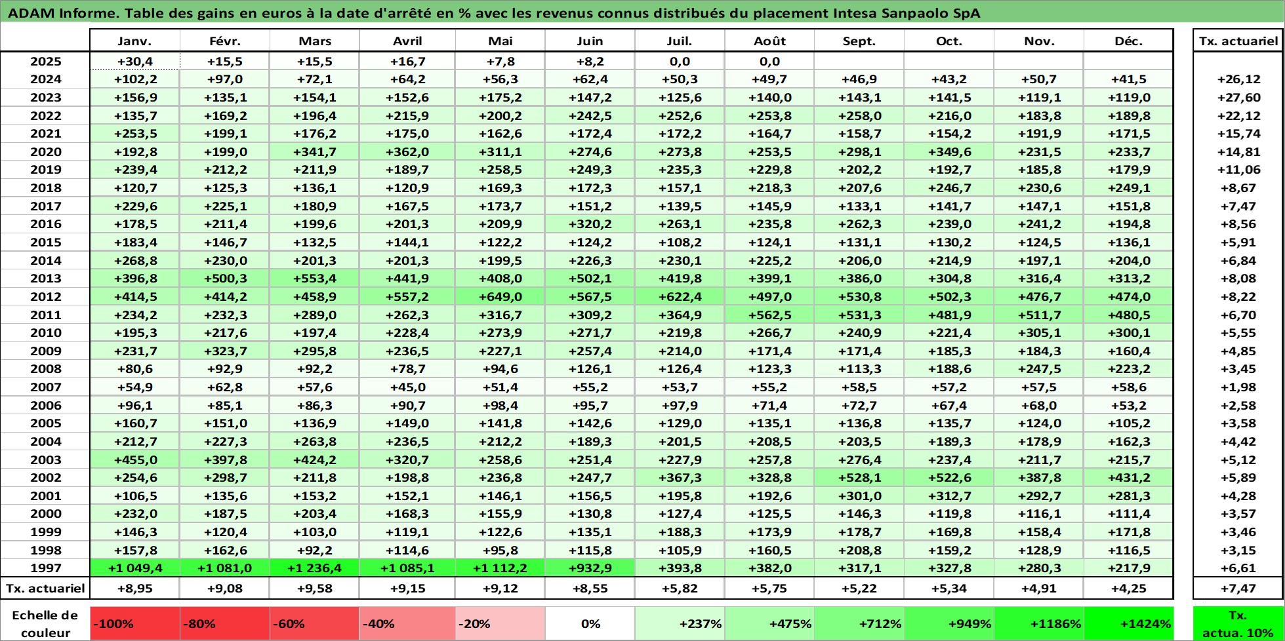
Task: Select actuarial rate +26,12 for 2024
Action: tap(1238, 79)
